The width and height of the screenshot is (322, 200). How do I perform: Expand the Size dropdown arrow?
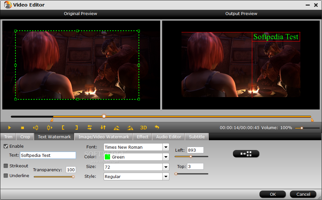pos(166,167)
